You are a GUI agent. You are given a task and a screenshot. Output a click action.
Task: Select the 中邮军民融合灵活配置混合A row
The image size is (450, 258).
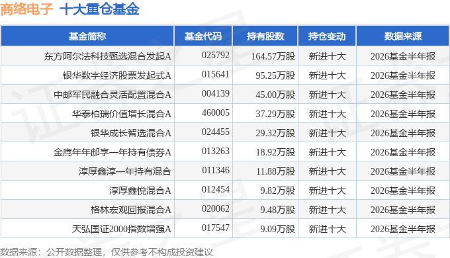click(225, 95)
